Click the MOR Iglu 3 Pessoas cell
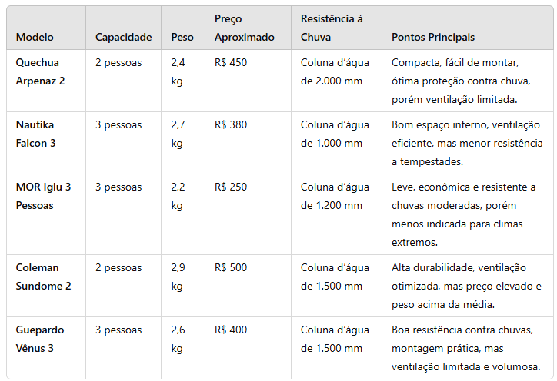The height and width of the screenshot is (381, 557). point(43,196)
